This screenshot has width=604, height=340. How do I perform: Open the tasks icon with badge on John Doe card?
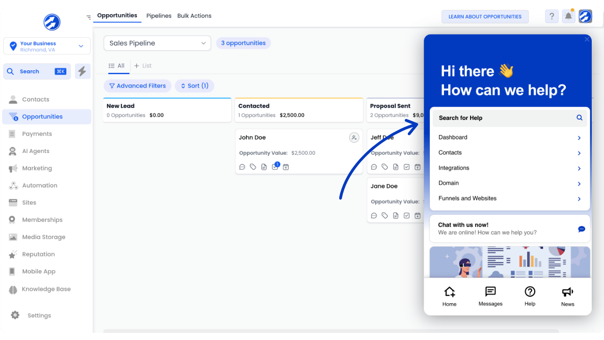point(275,167)
